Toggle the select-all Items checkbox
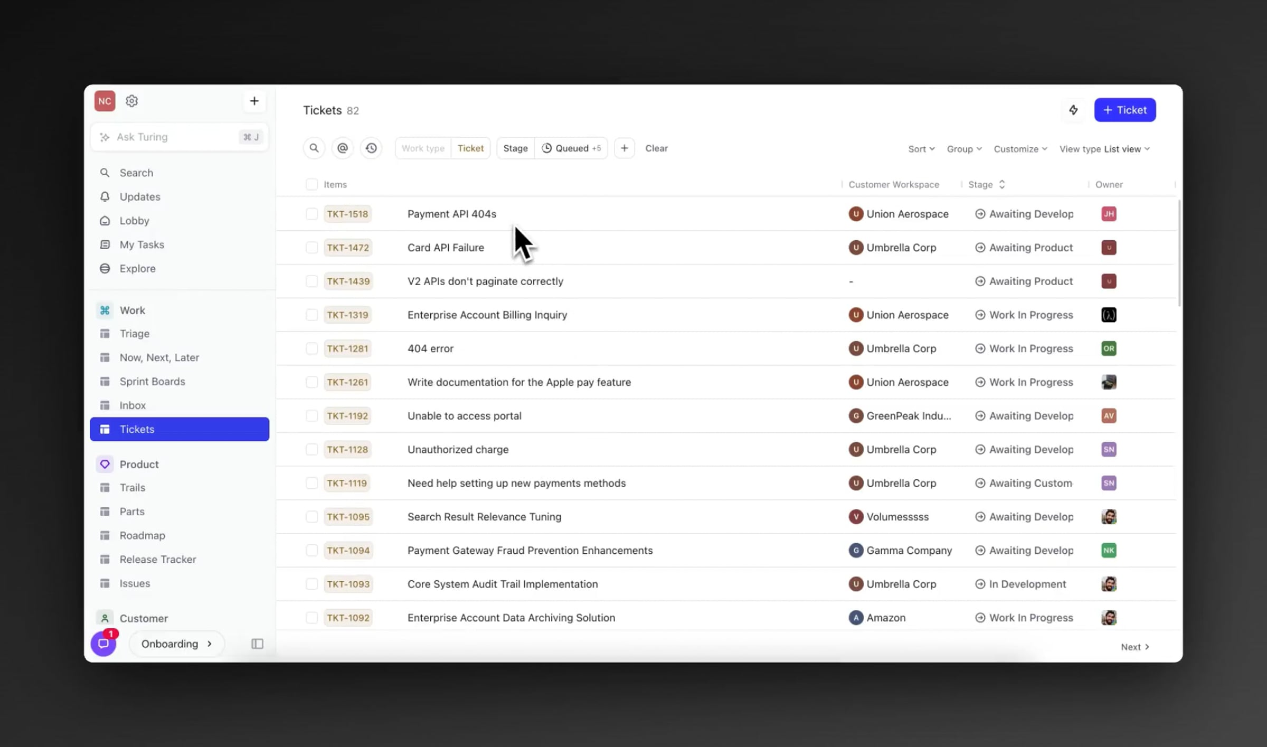The image size is (1267, 747). (x=311, y=184)
